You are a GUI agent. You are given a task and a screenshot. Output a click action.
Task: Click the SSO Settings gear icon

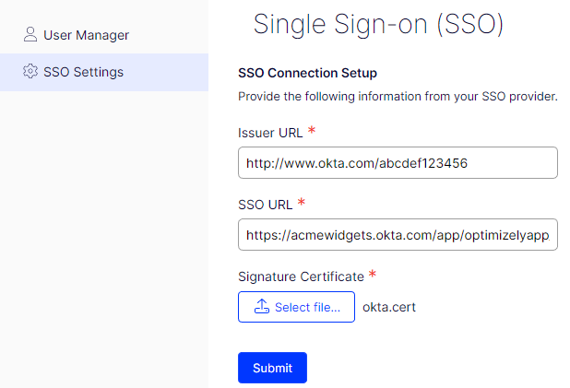pos(30,72)
